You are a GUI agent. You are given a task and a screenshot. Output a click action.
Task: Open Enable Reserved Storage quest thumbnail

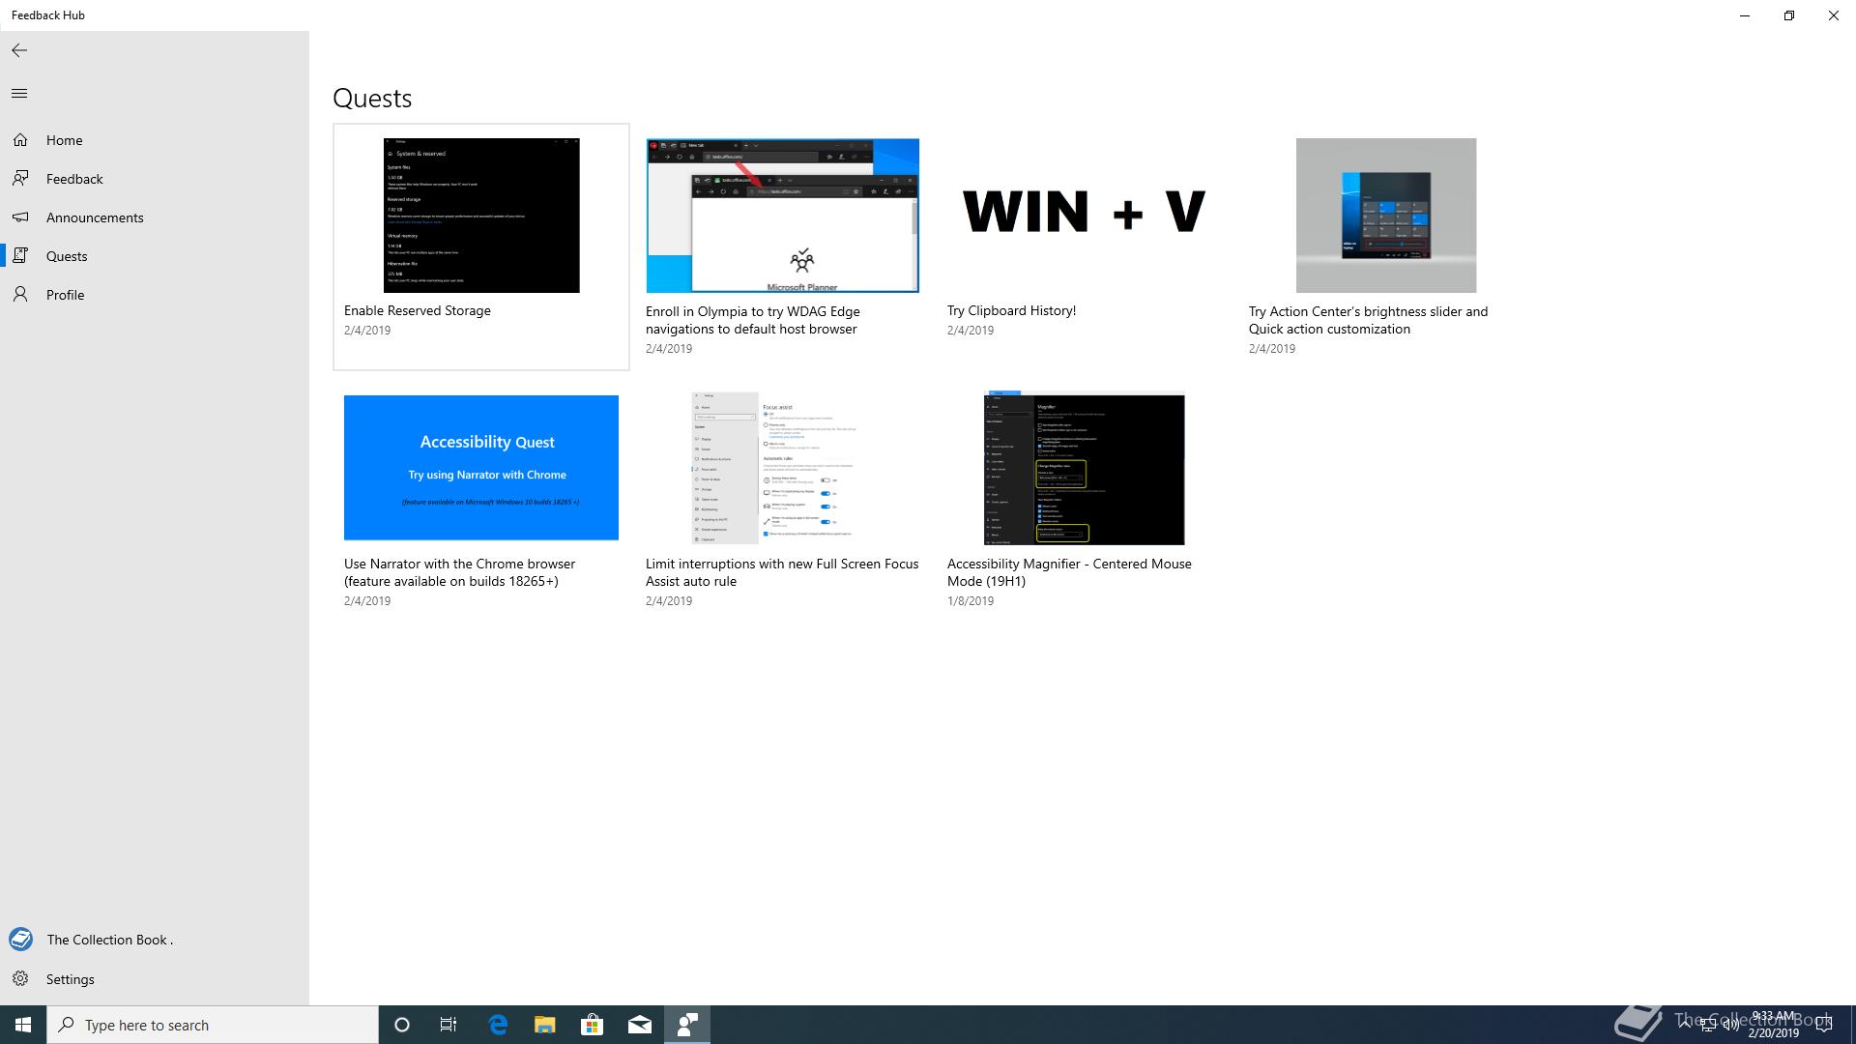481,216
